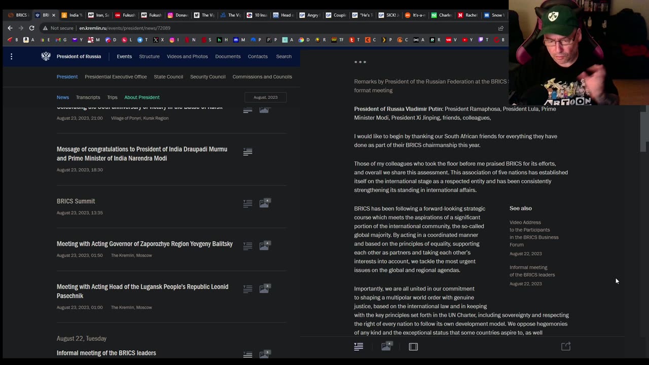Open the Documents menu
Viewport: 649px width, 365px height.
[228, 56]
